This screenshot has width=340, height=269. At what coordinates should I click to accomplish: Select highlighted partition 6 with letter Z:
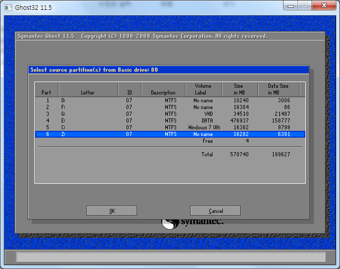170,134
